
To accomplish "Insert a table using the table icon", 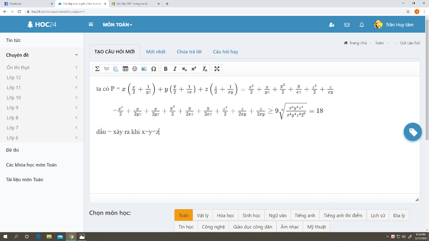I will pos(125,69).
